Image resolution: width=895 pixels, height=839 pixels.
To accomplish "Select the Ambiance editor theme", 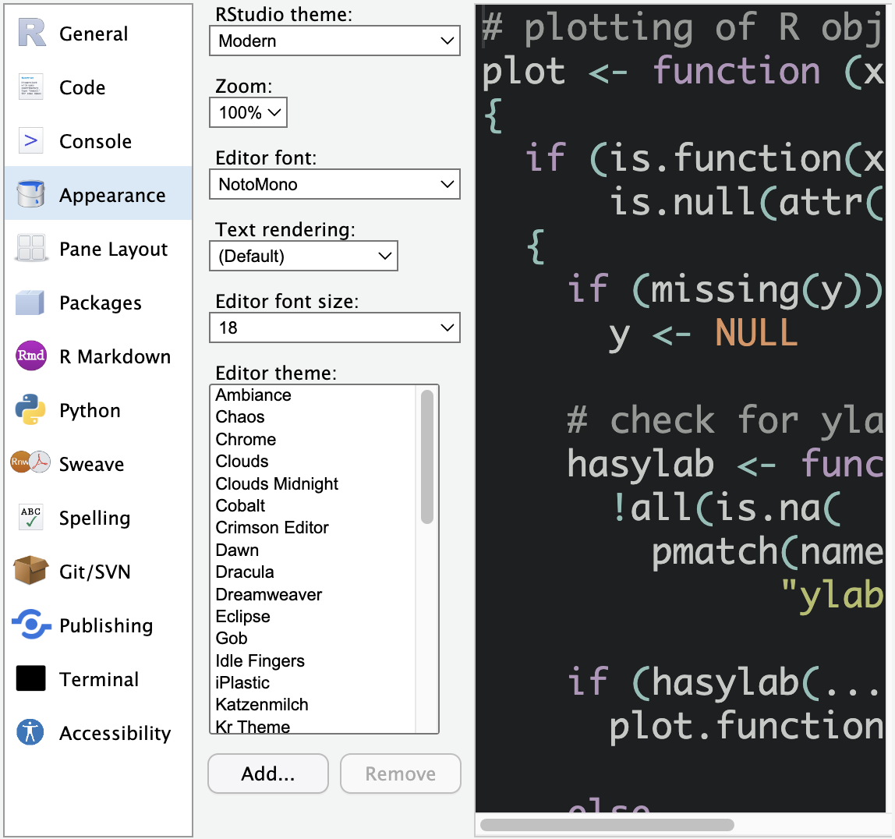I will pyautogui.click(x=253, y=395).
